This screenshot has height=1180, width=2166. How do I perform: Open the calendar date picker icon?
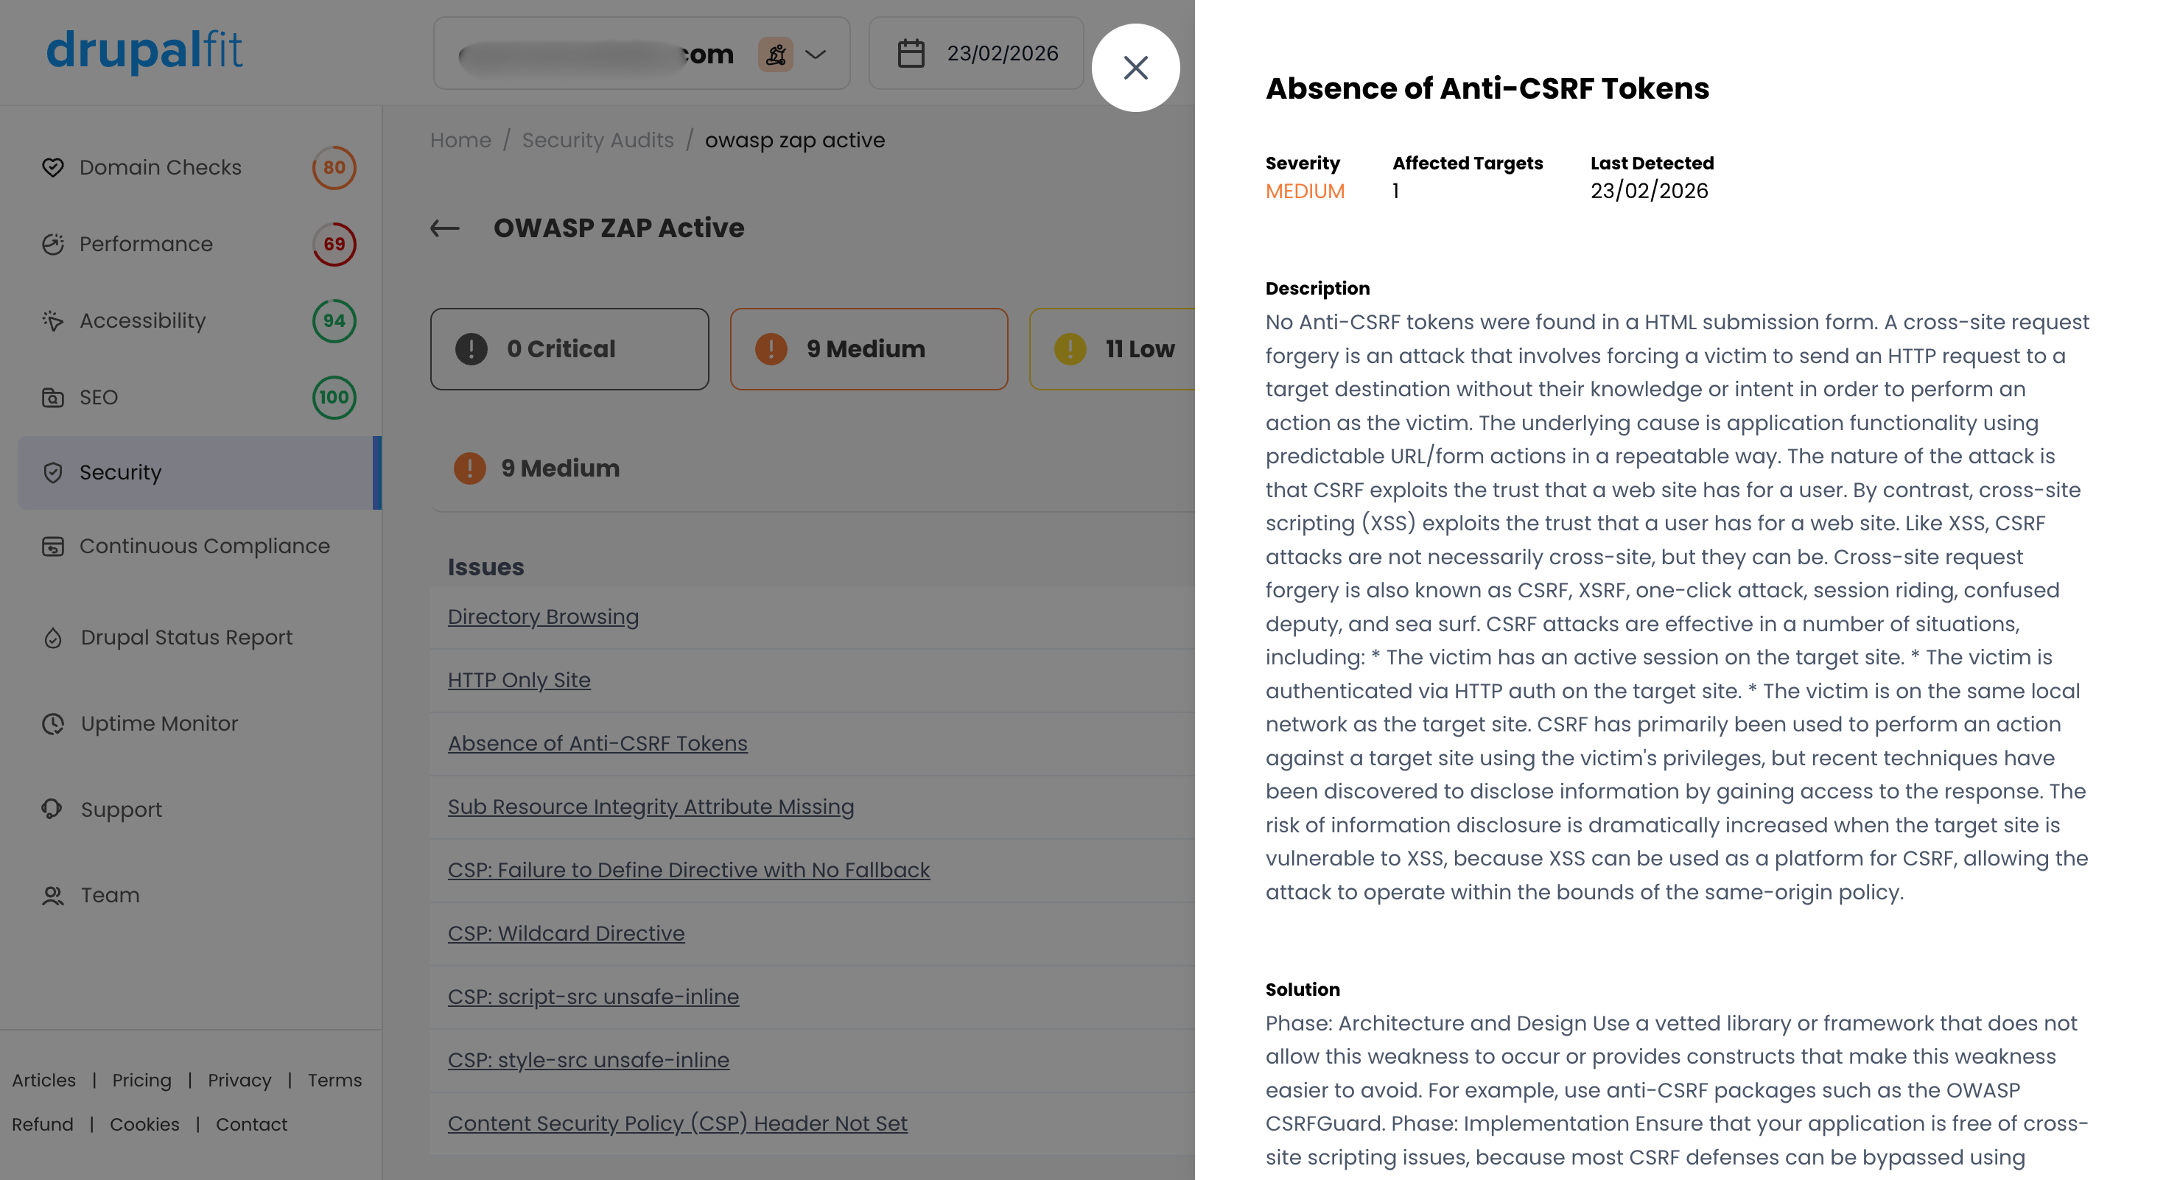911,53
